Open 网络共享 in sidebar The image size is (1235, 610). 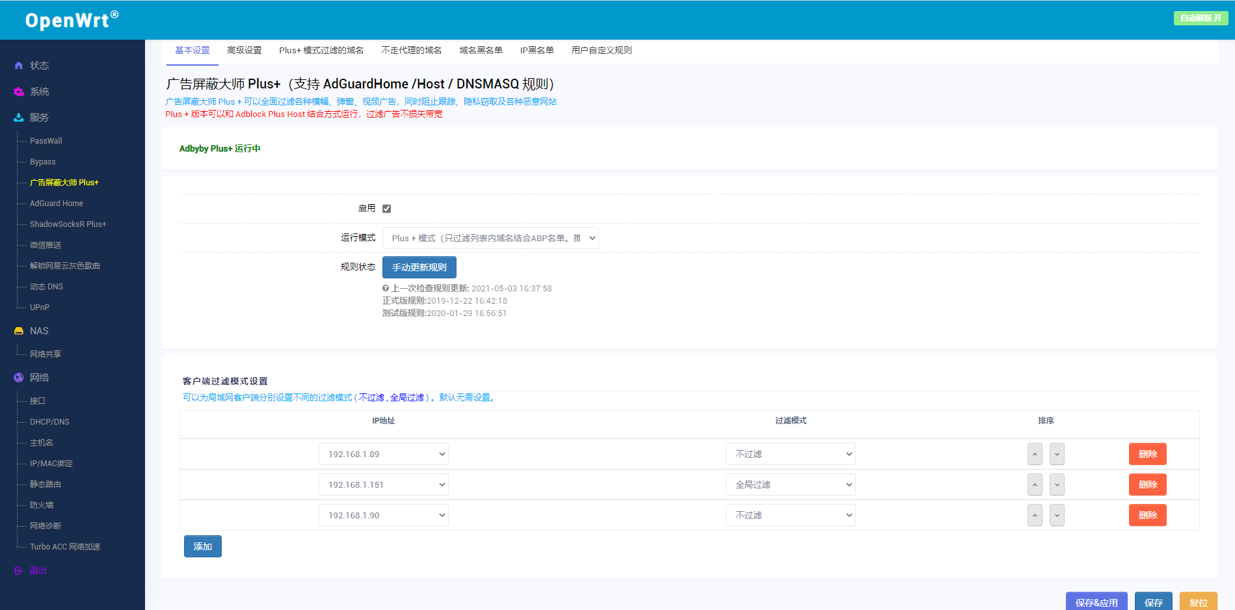pos(46,354)
